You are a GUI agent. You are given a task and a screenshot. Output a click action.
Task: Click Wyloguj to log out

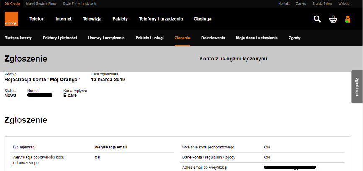tap(344, 3)
